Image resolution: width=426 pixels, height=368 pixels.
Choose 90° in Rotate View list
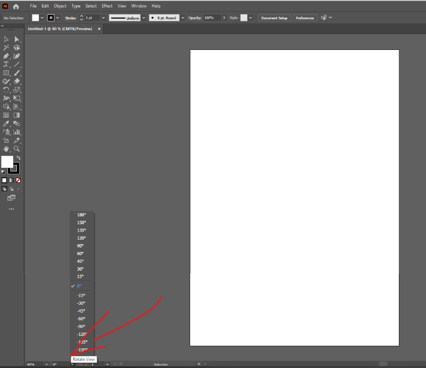(x=82, y=245)
